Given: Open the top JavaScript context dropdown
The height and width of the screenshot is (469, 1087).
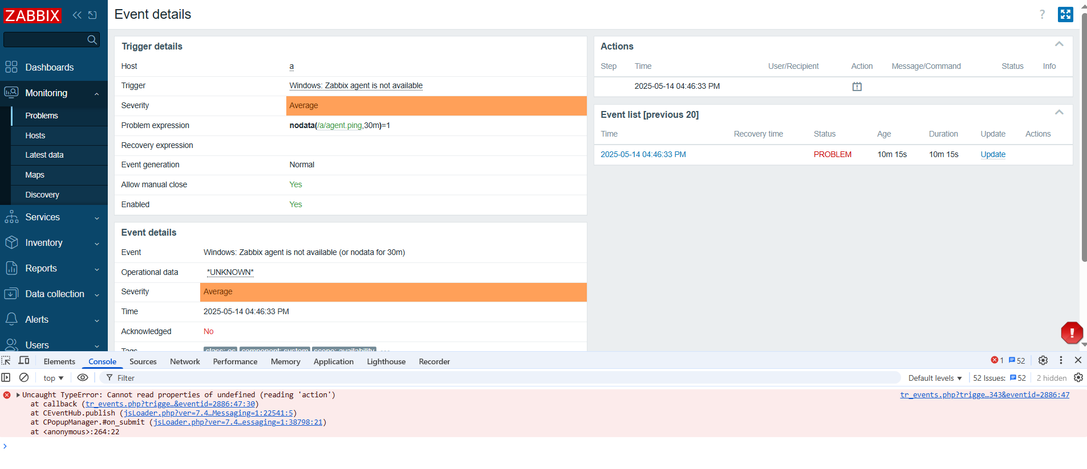Looking at the screenshot, I should pos(53,378).
